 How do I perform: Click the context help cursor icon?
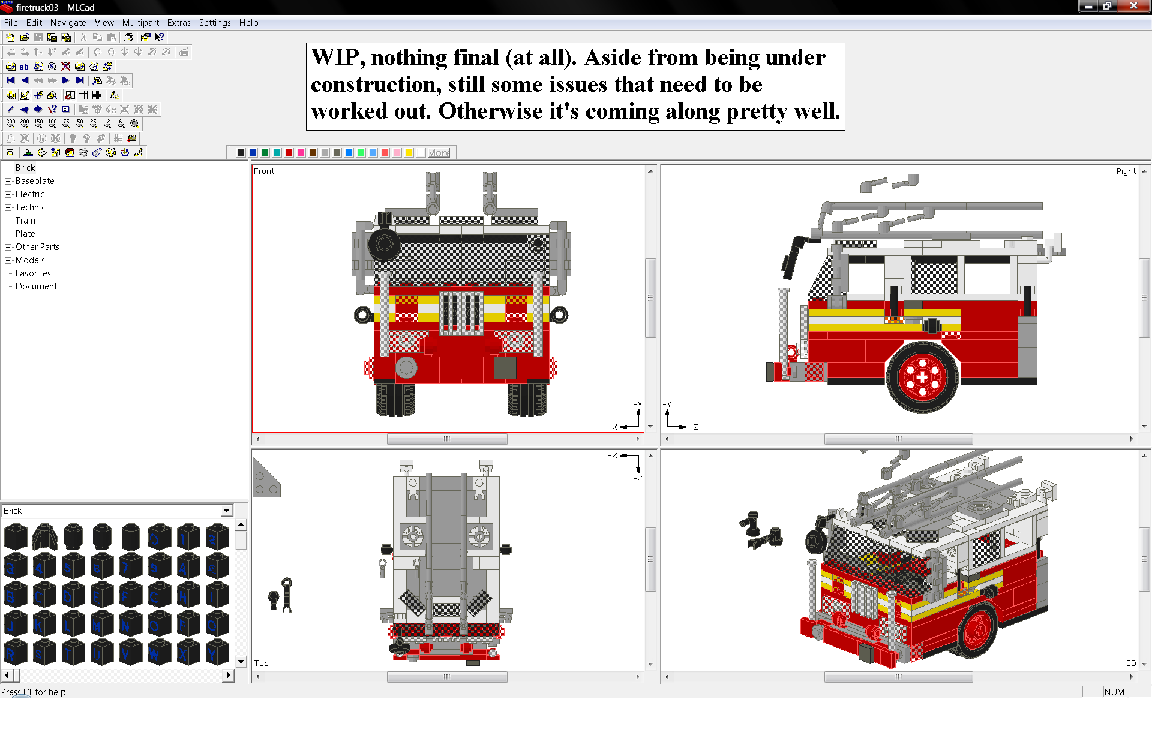coord(160,37)
